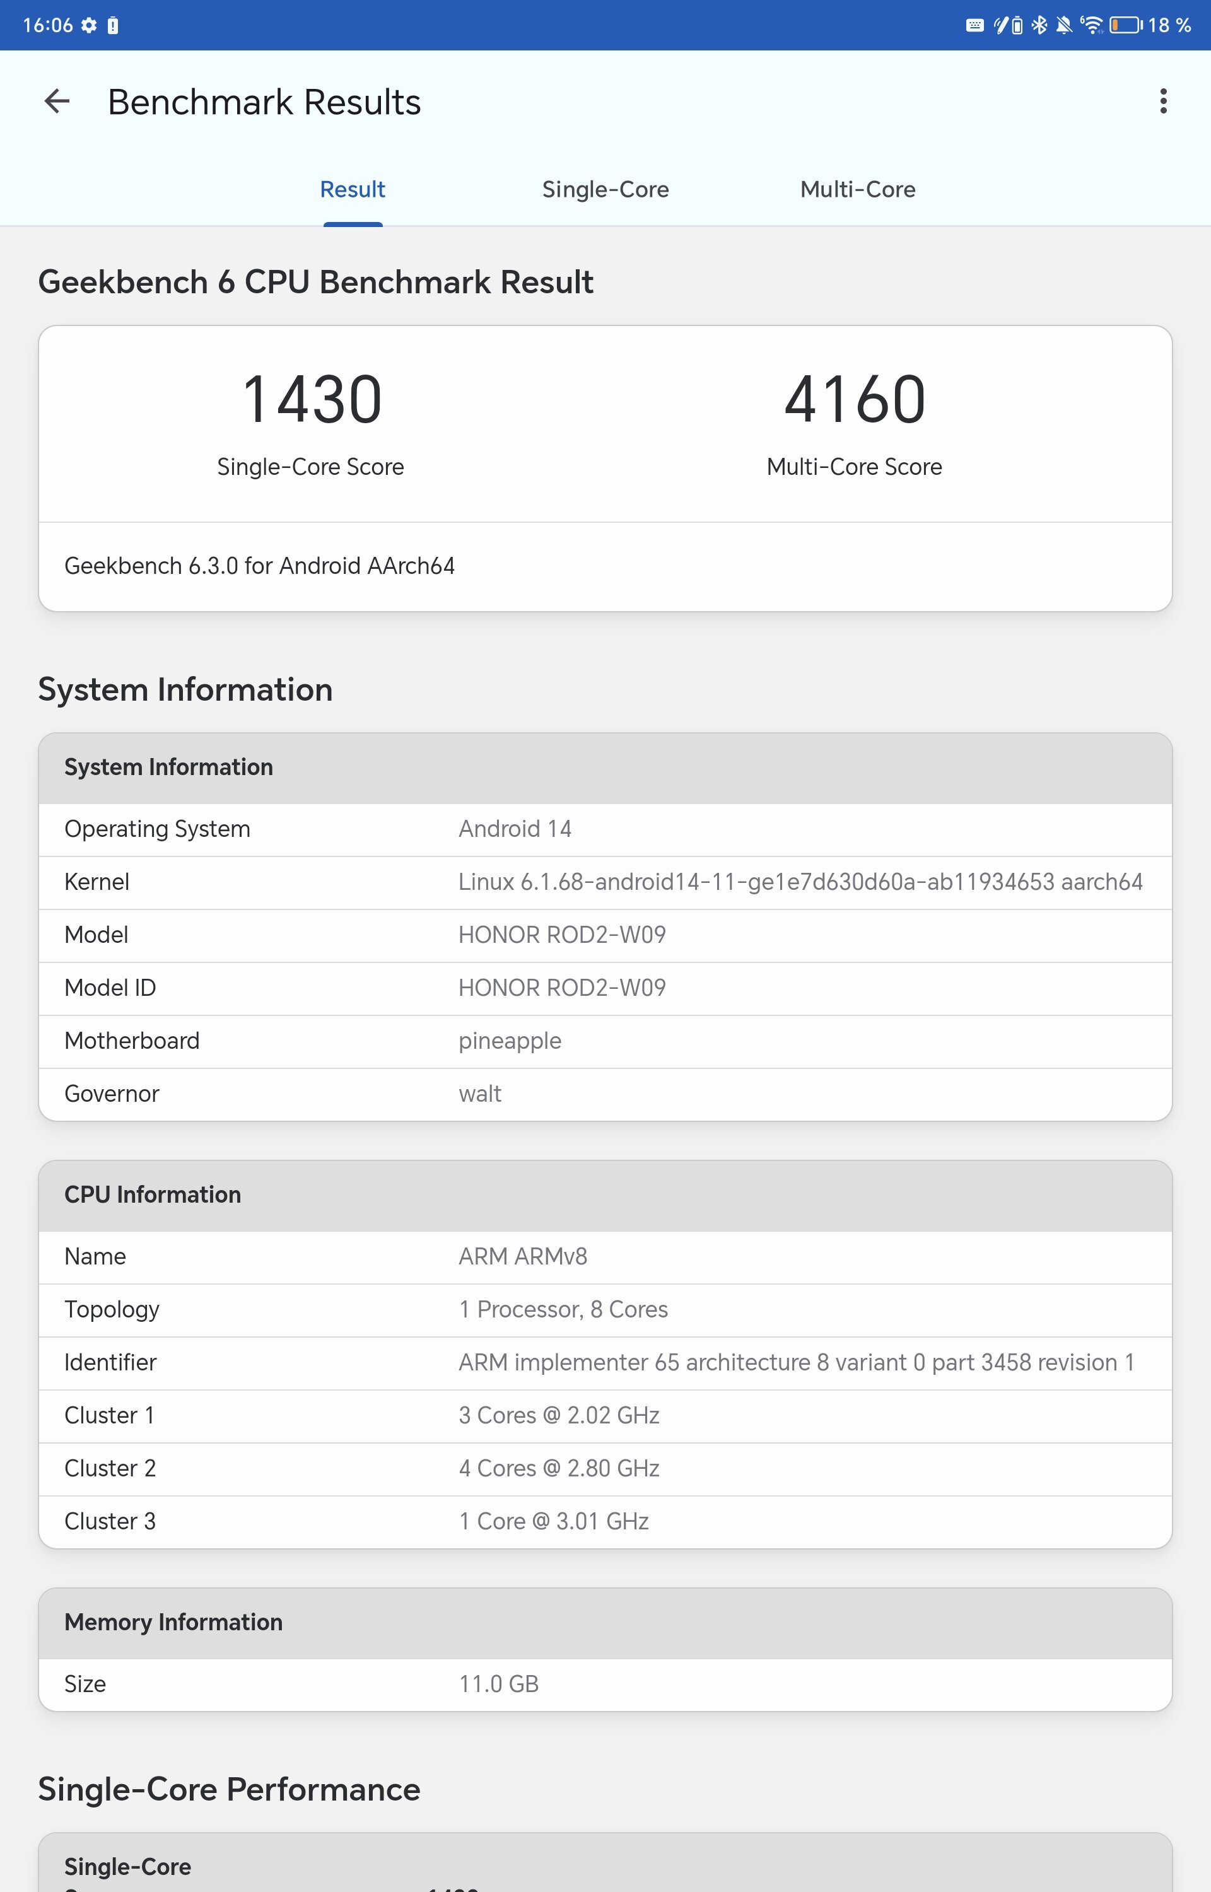
Task: Tap the Benchmark Results title
Action: pos(264,102)
